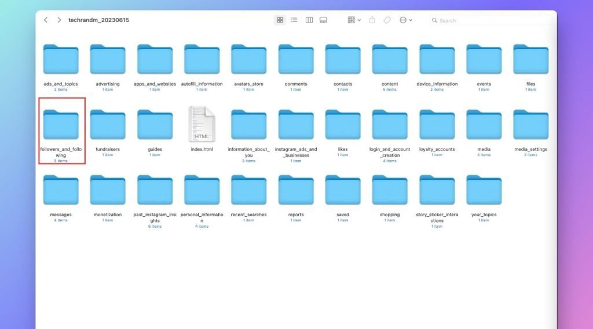
Task: Click the Share icon in toolbar
Action: tap(372, 20)
